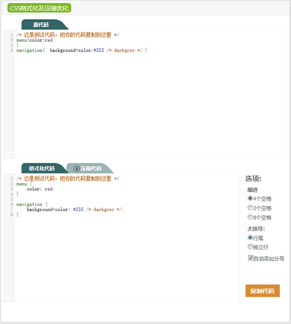Click line number 8 in formatted gutter
This screenshot has height=324, width=291.
[x=12, y=215]
